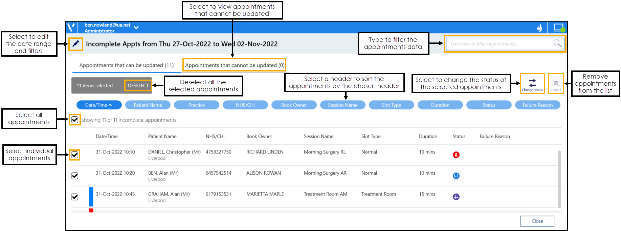This screenshot has width=621, height=231.
Task: Click the filter appointments text field
Action: pos(499,44)
